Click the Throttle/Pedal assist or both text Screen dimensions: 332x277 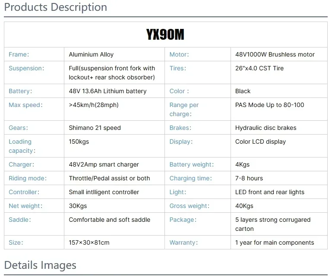(x=109, y=178)
